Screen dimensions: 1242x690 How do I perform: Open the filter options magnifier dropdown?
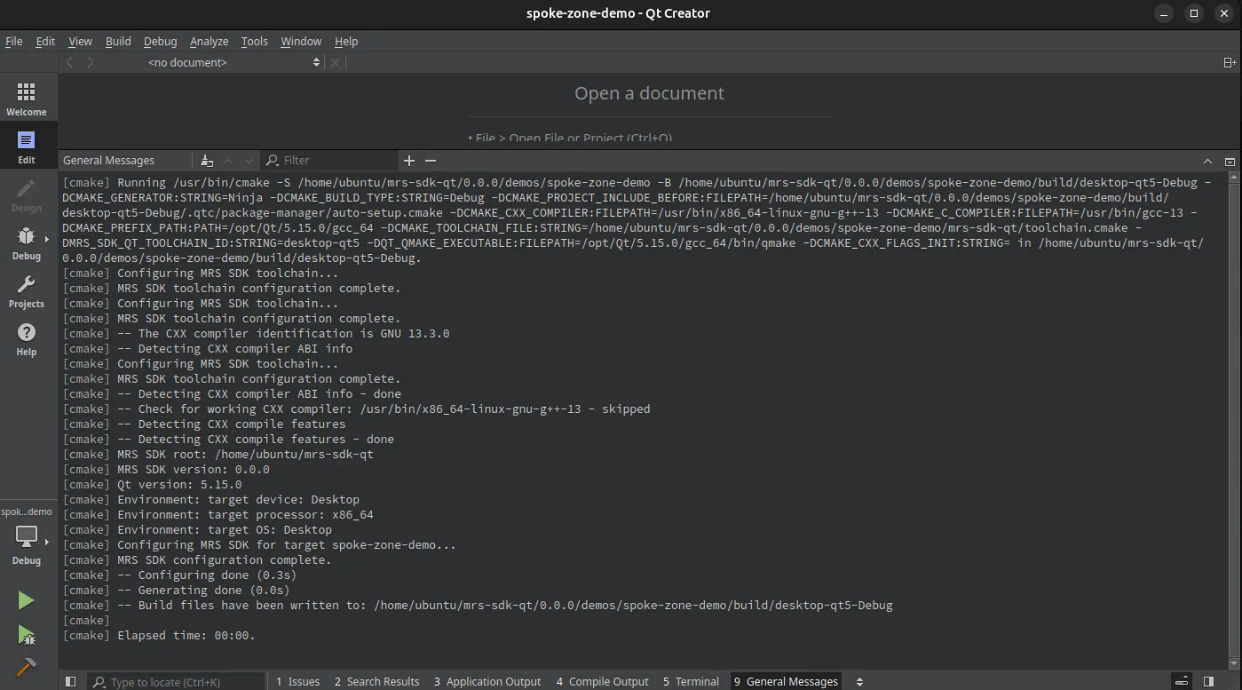(x=273, y=161)
